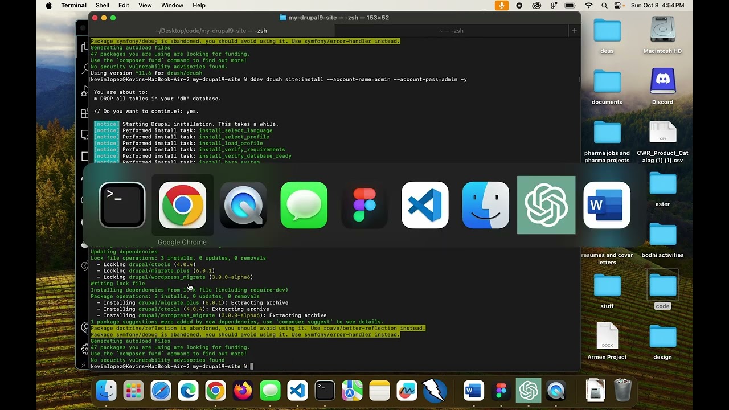Switch to Figma in the app switcher
This screenshot has width=729, height=410.
364,205
